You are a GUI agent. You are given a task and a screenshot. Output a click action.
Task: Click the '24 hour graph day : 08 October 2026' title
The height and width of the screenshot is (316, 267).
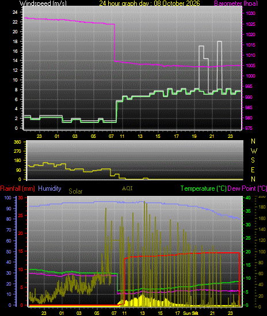click(150, 3)
